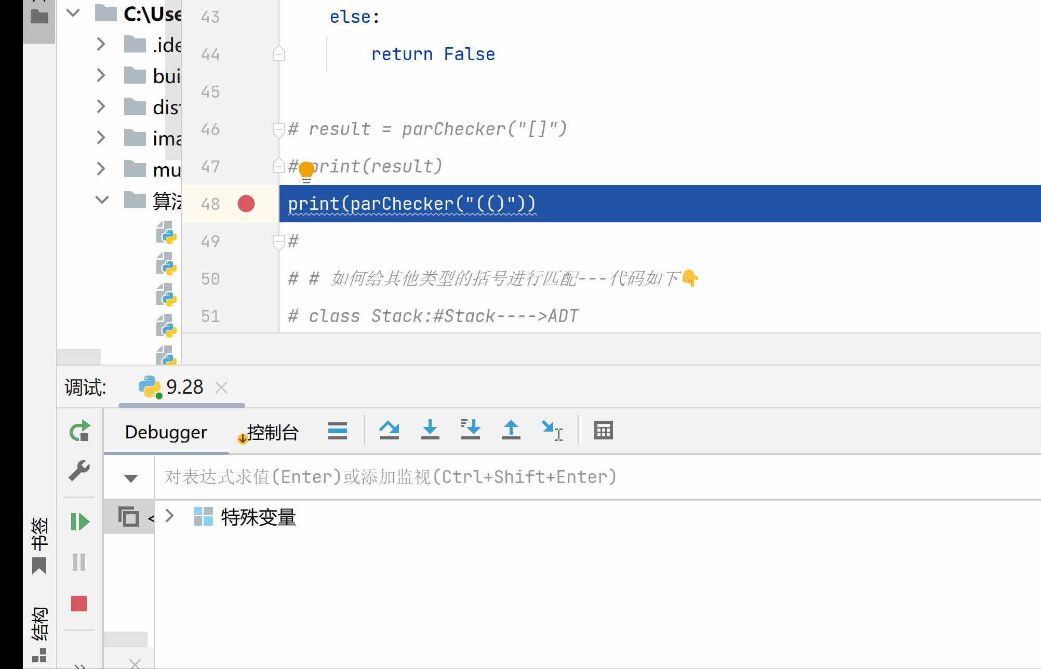Open the Evaluate Expression calculator icon
Screen dimensions: 1041x669
pyautogui.click(x=603, y=430)
